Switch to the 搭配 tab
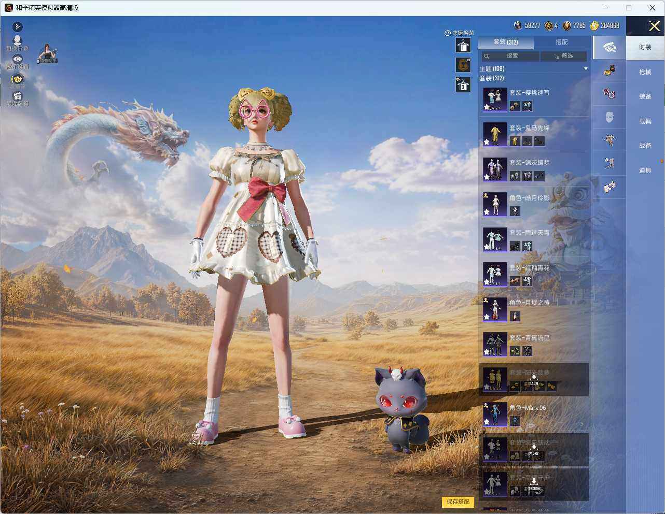665x514 pixels. 562,42
